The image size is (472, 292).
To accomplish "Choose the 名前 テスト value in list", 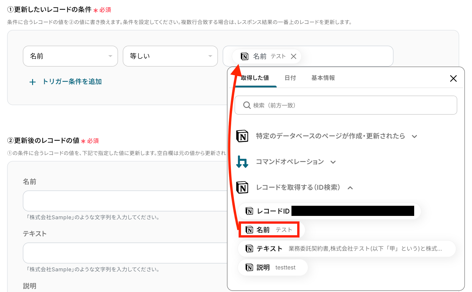I will point(269,230).
